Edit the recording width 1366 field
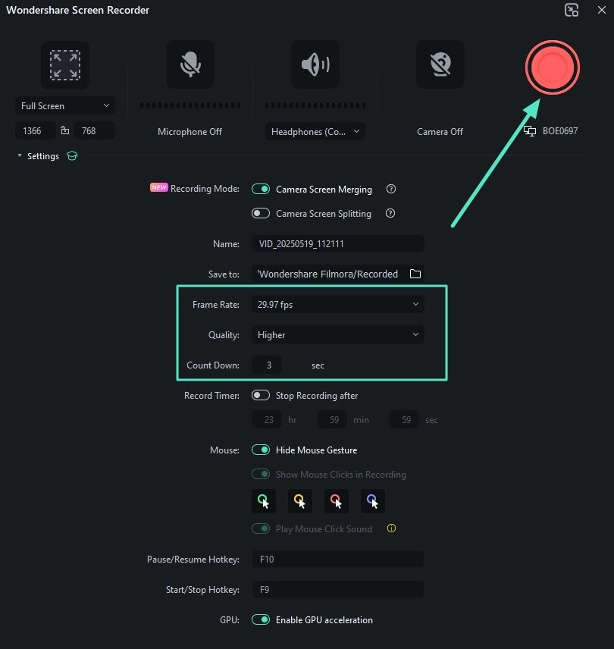 35,131
